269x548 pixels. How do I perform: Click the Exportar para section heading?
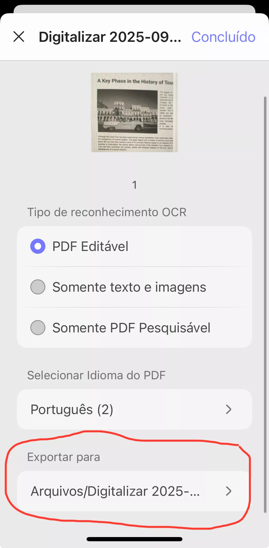pyautogui.click(x=64, y=457)
